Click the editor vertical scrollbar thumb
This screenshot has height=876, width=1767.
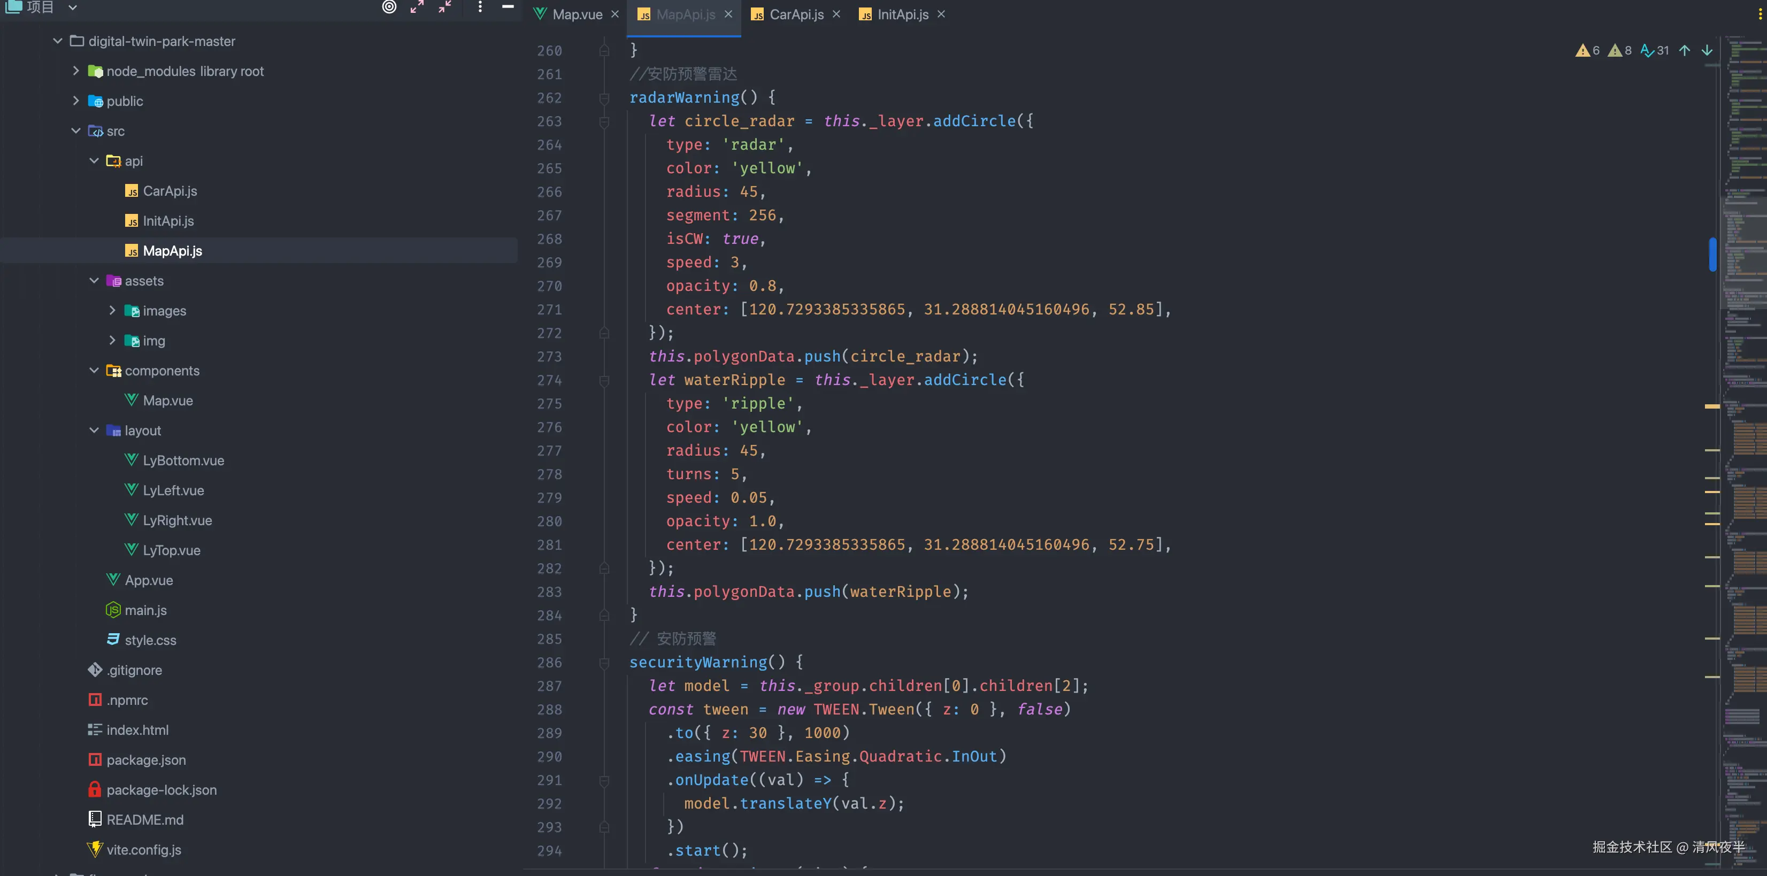click(1713, 254)
